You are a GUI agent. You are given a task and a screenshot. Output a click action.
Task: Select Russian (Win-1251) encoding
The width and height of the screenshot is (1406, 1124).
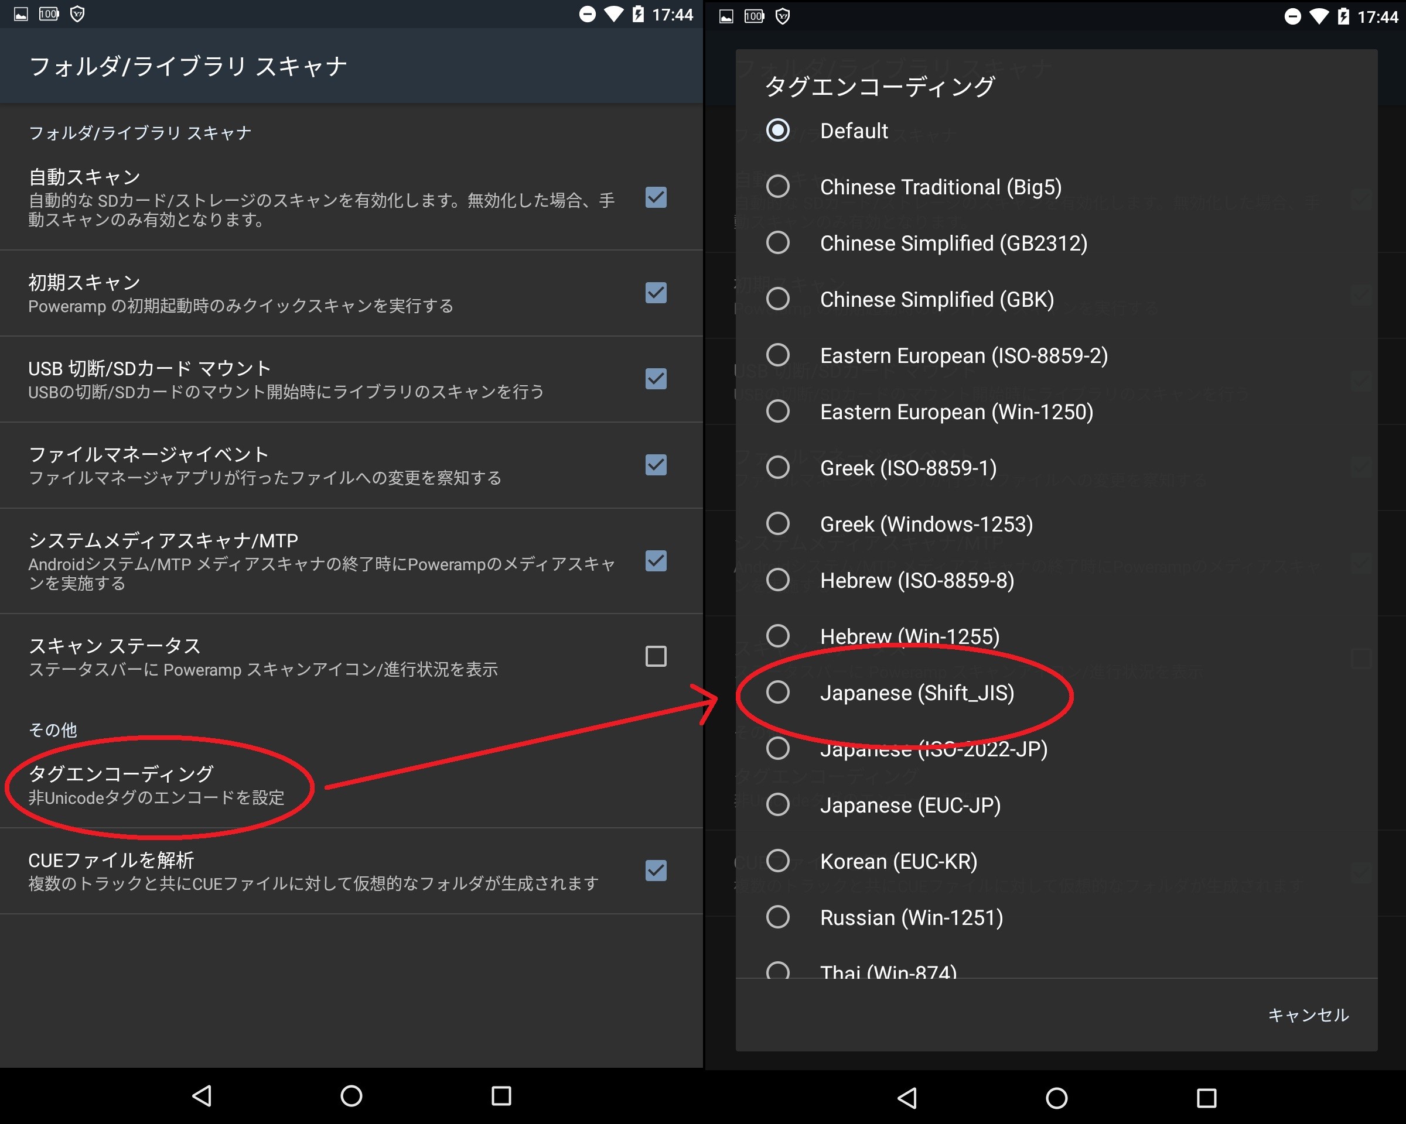pos(778,917)
